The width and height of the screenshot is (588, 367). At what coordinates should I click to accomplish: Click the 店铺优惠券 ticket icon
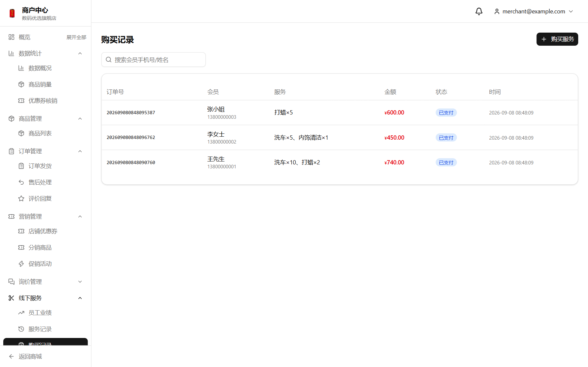point(21,231)
